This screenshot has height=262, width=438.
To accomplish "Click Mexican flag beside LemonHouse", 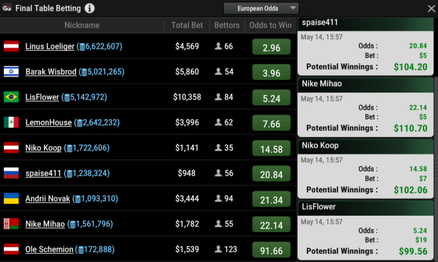I will (x=11, y=122).
